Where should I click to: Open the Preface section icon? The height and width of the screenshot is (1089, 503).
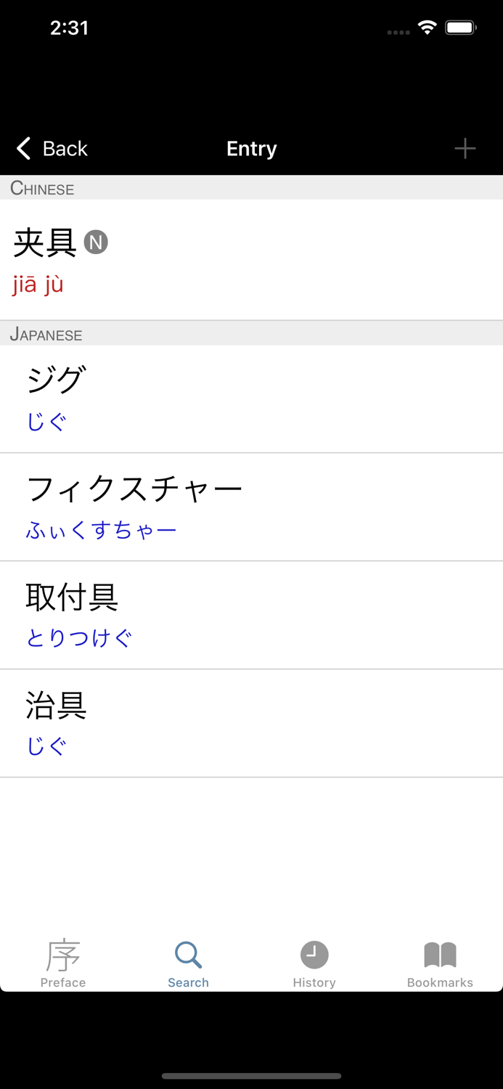coord(62,953)
